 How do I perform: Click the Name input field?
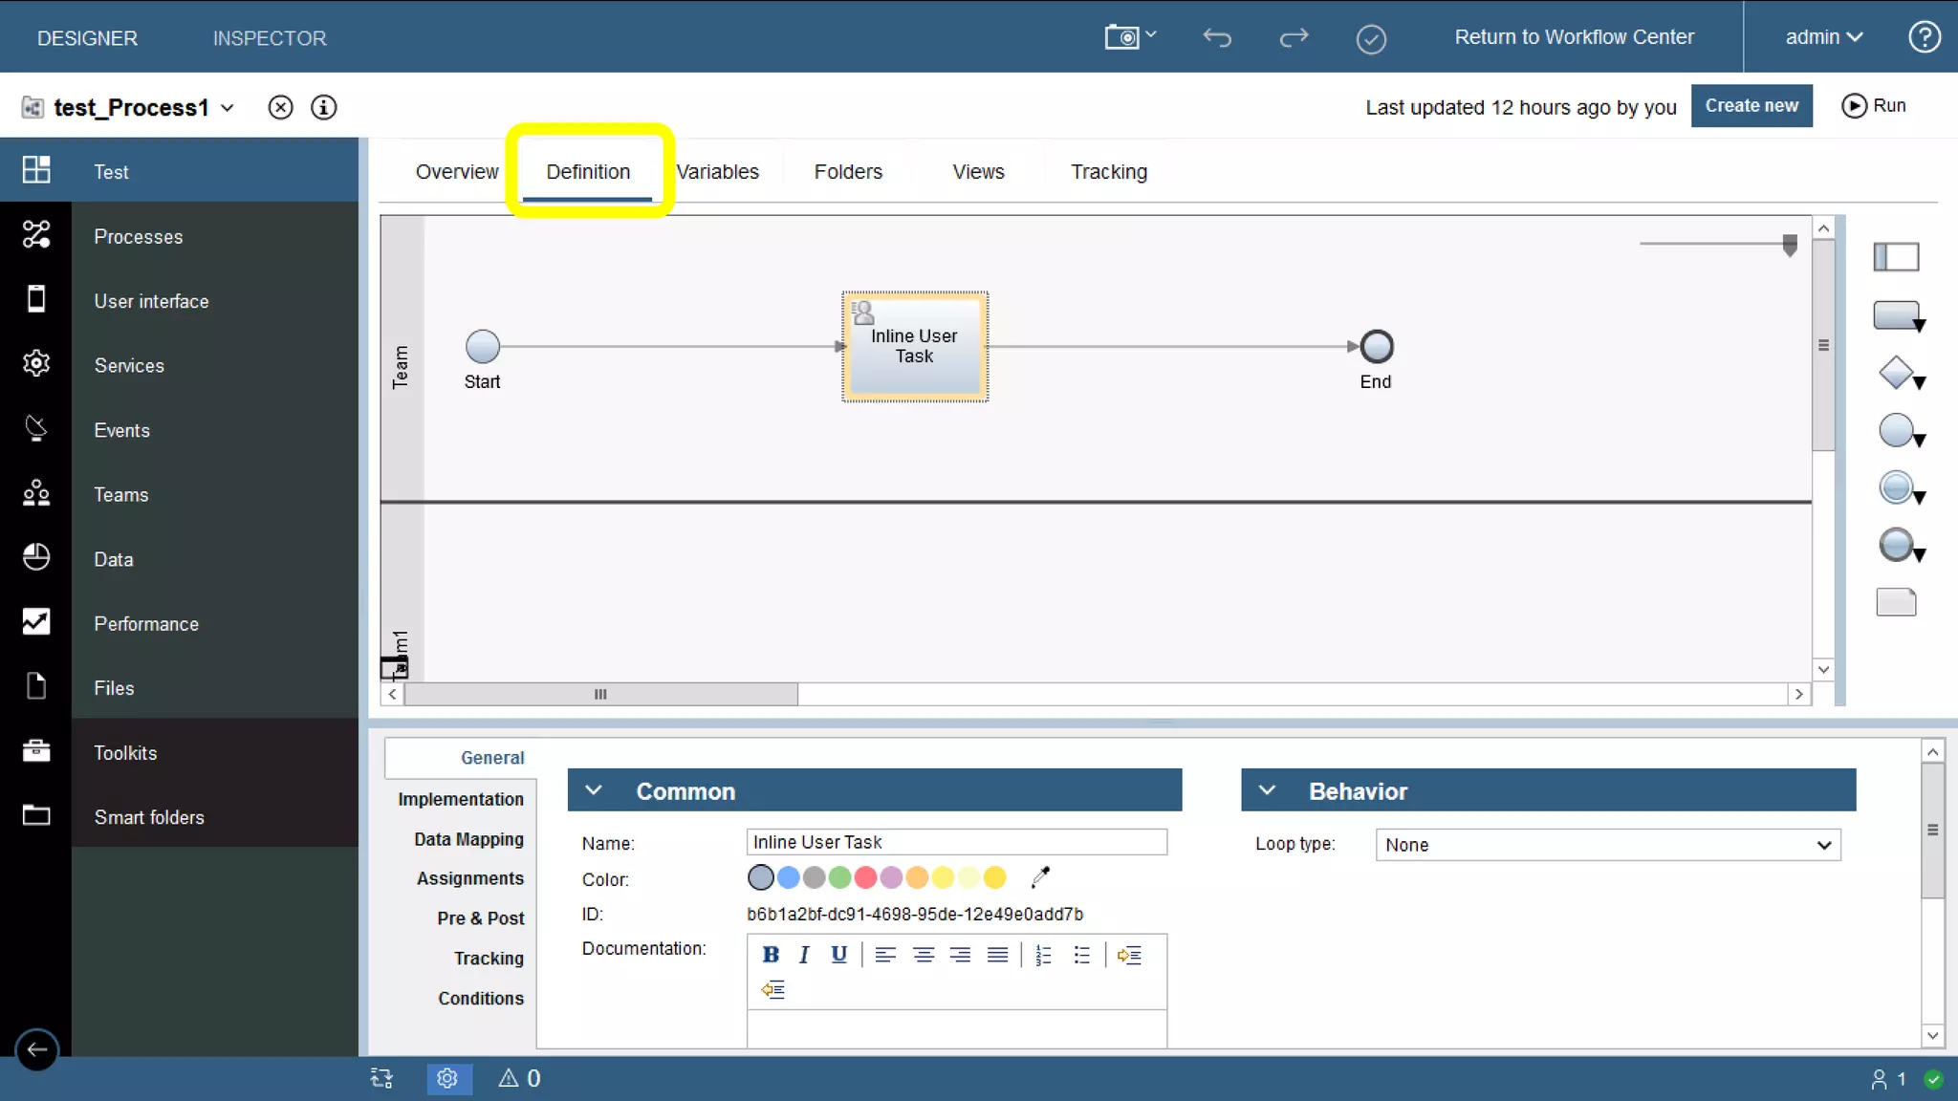point(956,842)
